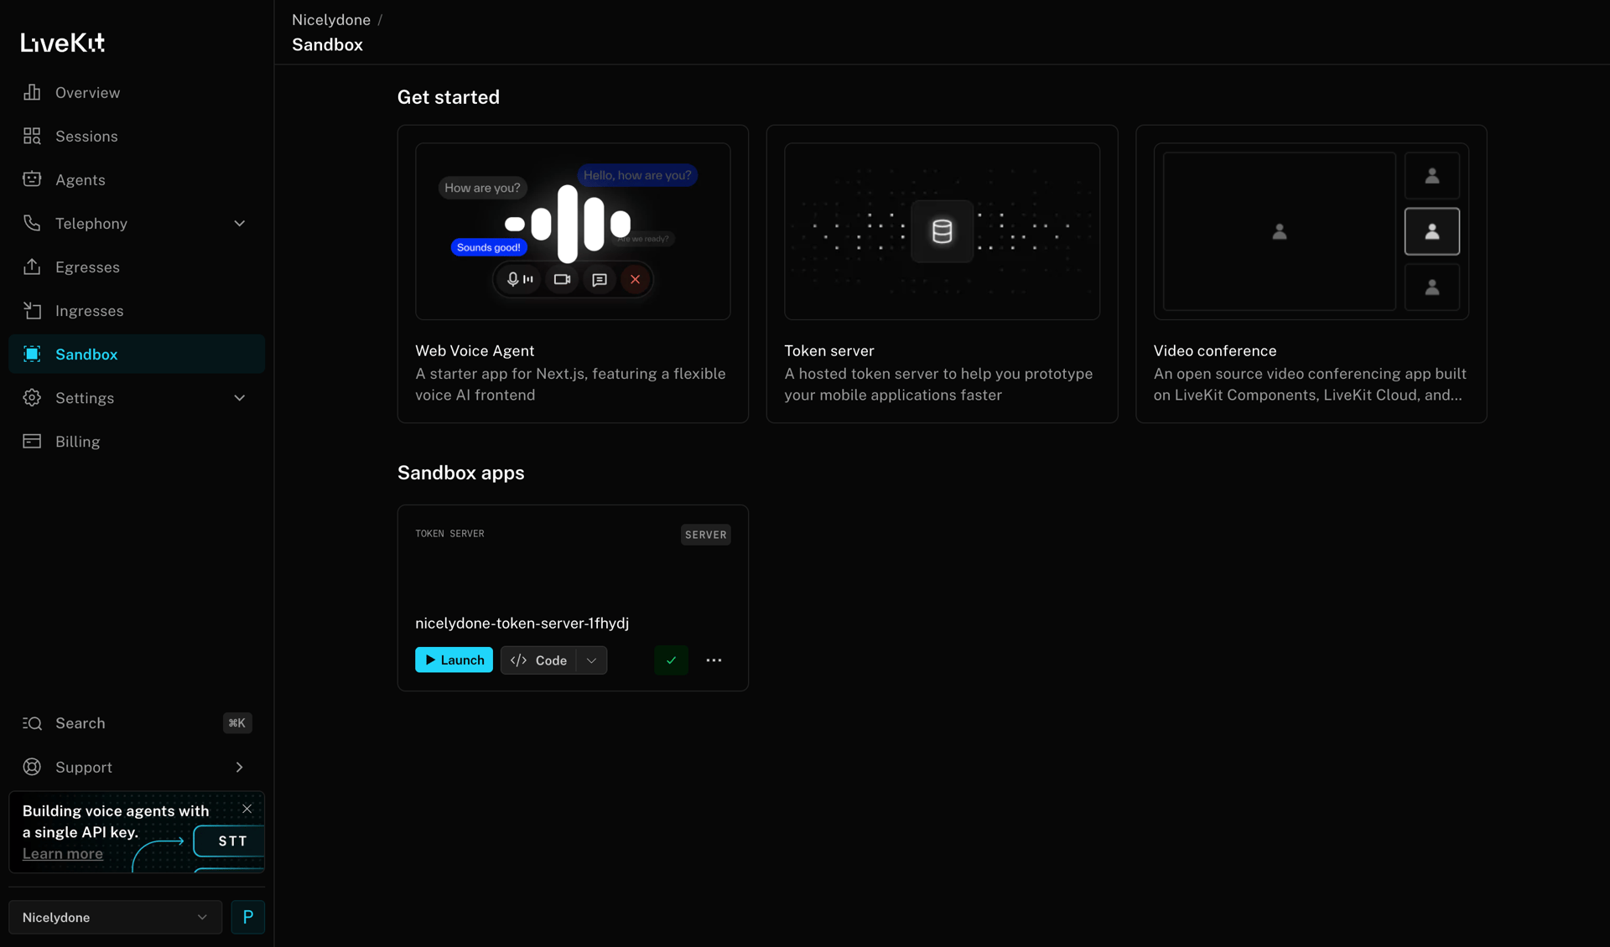Launch the nicelydone-token-server-1fhydj sandbox

454,660
